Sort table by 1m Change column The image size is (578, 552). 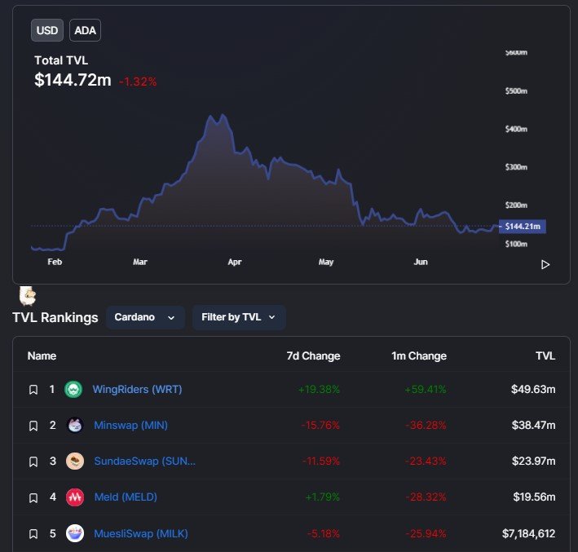(x=419, y=355)
